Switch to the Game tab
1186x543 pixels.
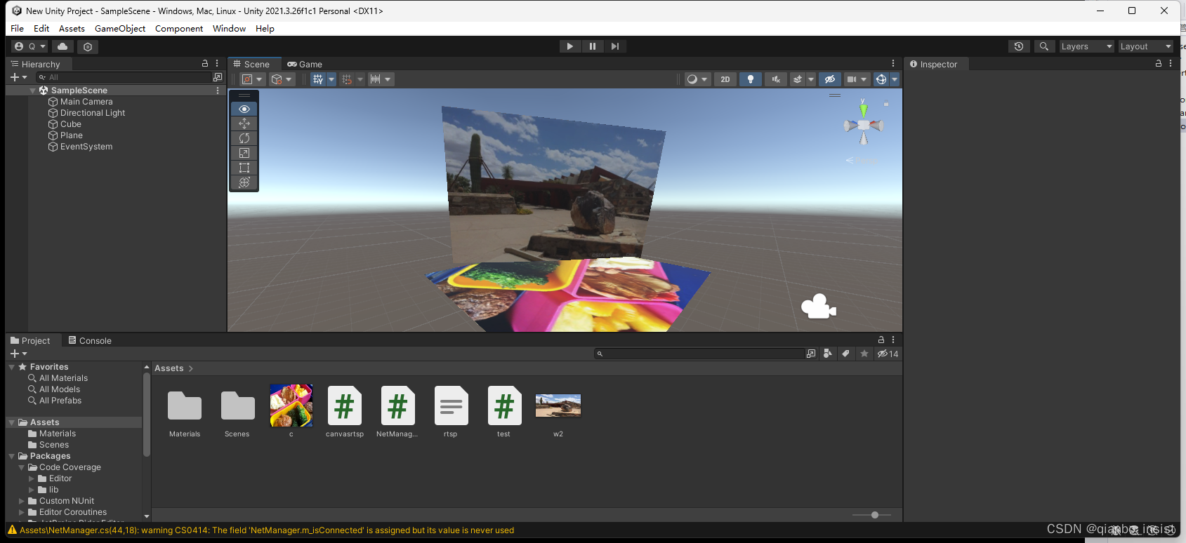click(x=305, y=64)
